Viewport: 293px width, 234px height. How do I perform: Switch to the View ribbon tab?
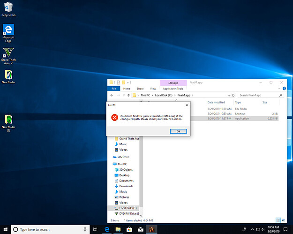153,88
